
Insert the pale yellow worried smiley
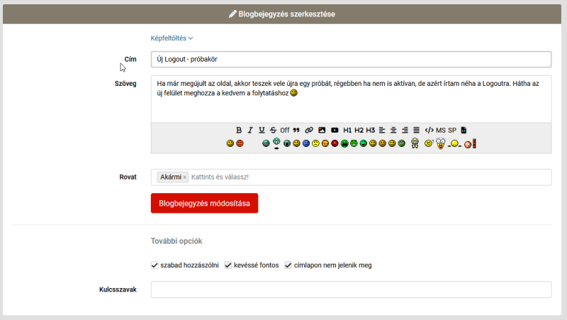(315, 143)
